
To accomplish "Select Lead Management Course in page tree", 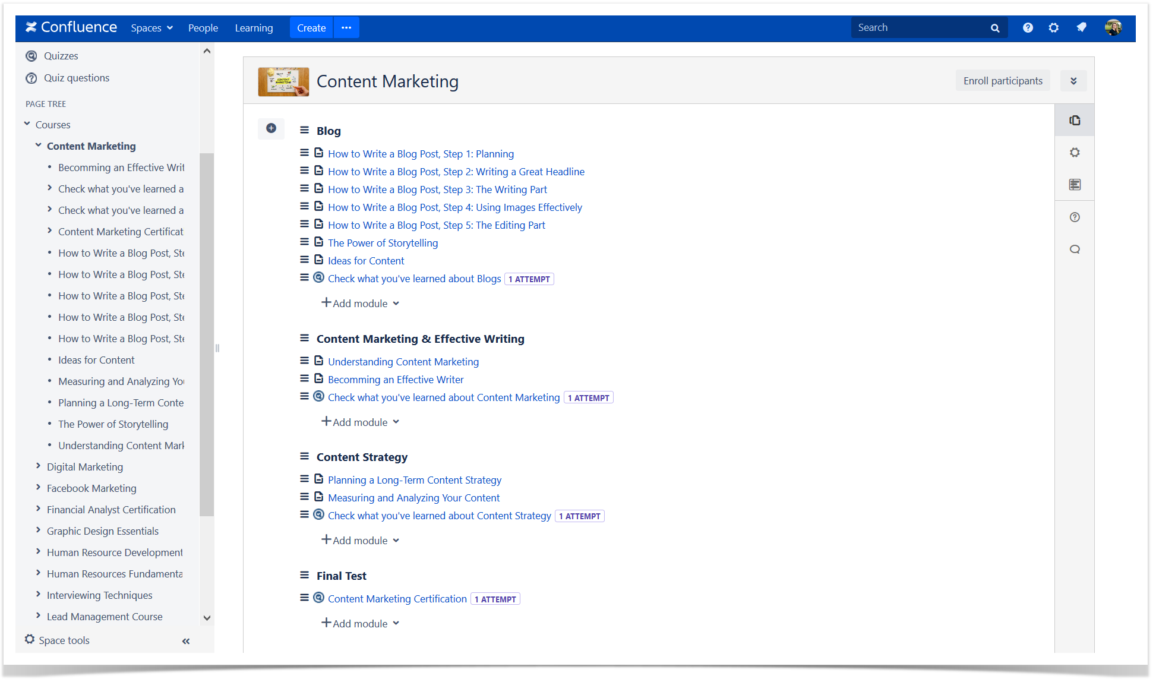I will (105, 617).
